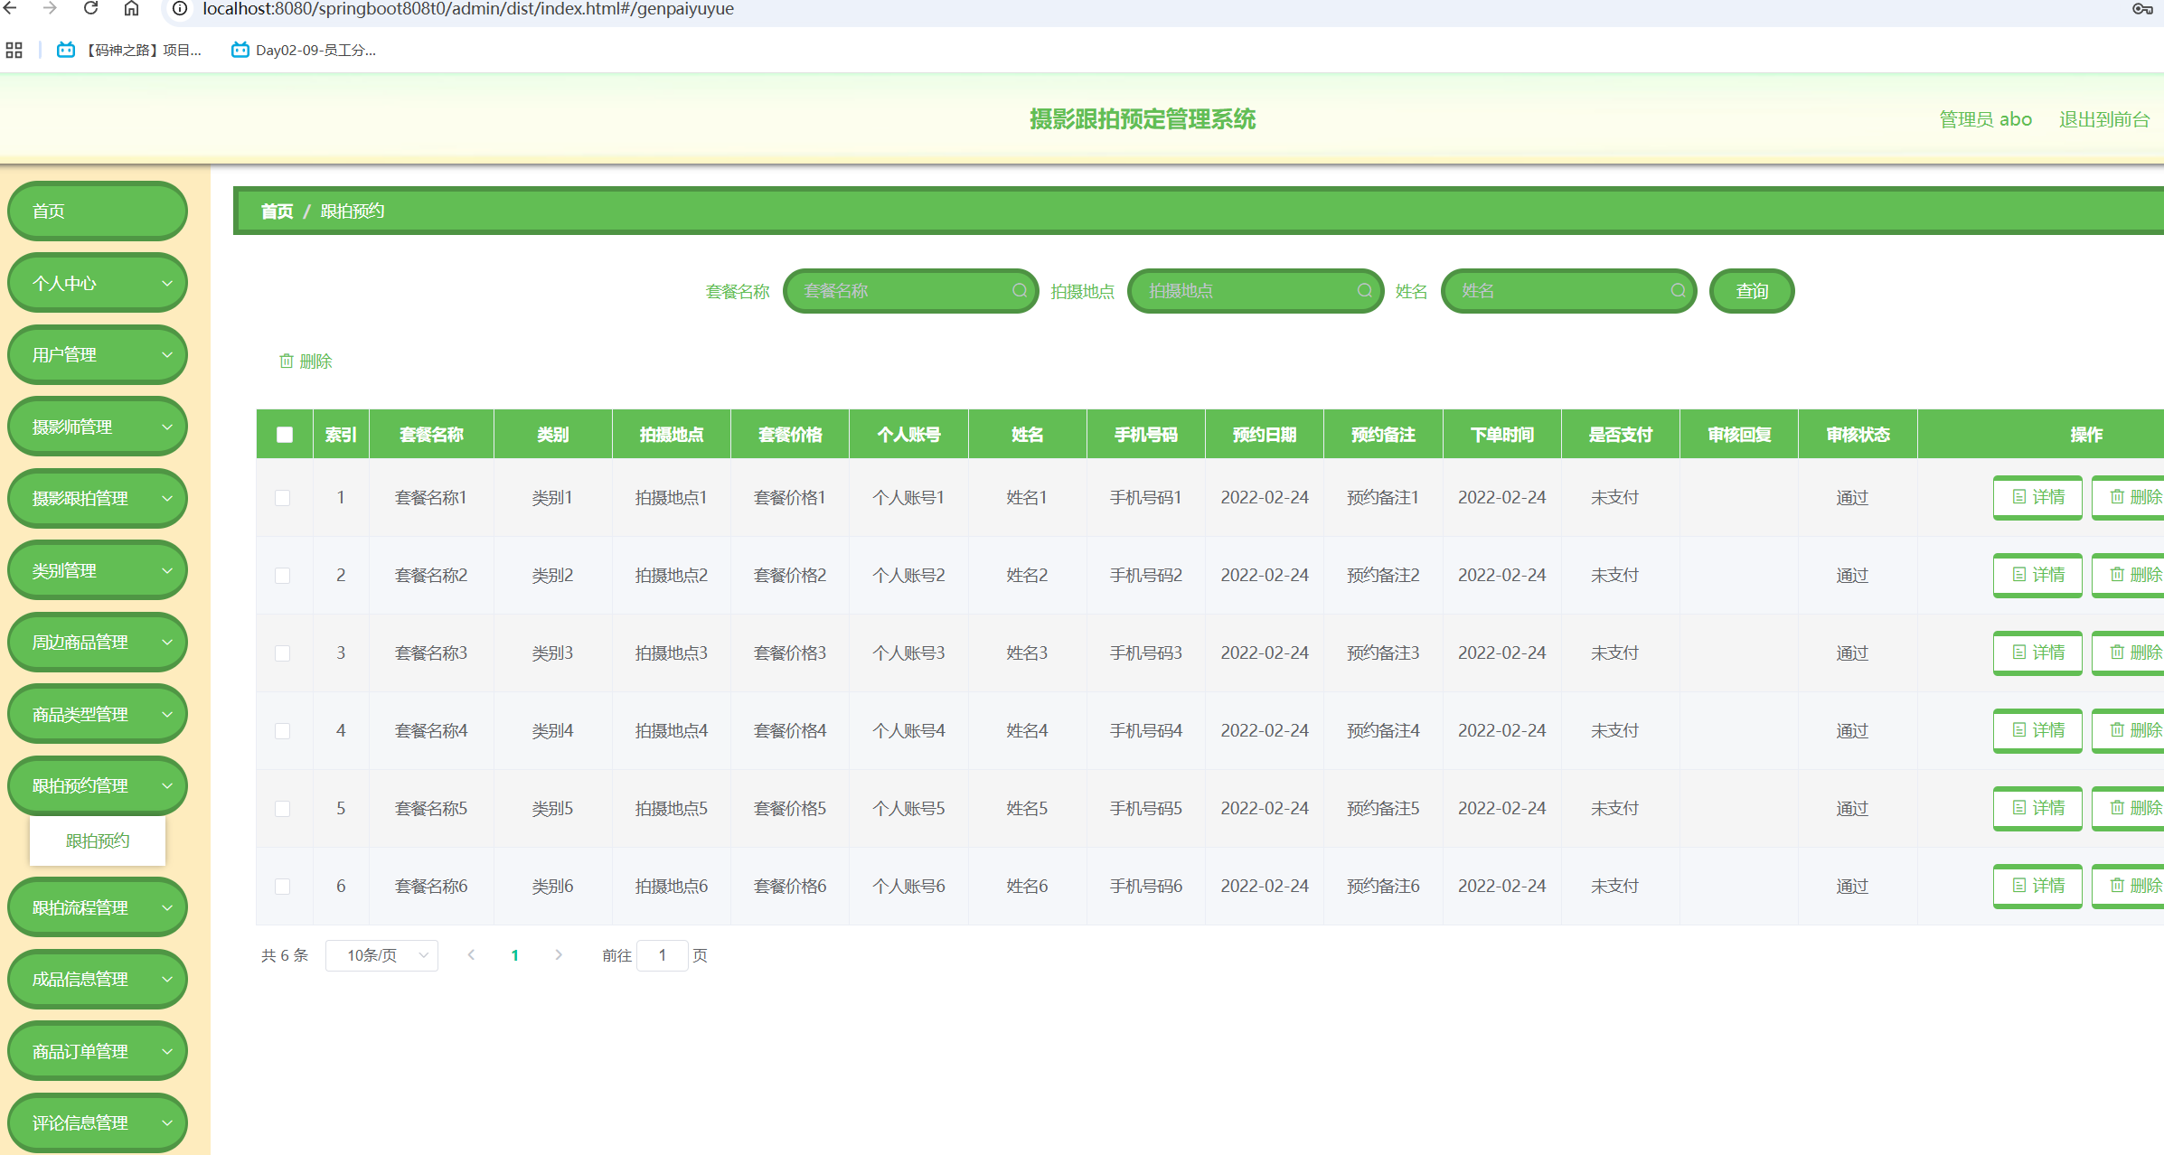2164x1155 pixels.
Task: Expand the 跟拍流程管理 sidebar menu
Action: (x=98, y=907)
